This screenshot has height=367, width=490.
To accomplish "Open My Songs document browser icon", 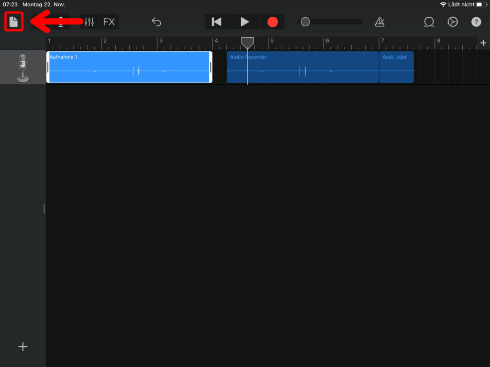I will coord(14,22).
